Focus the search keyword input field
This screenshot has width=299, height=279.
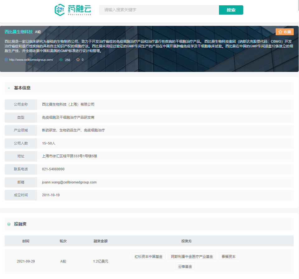point(159,10)
